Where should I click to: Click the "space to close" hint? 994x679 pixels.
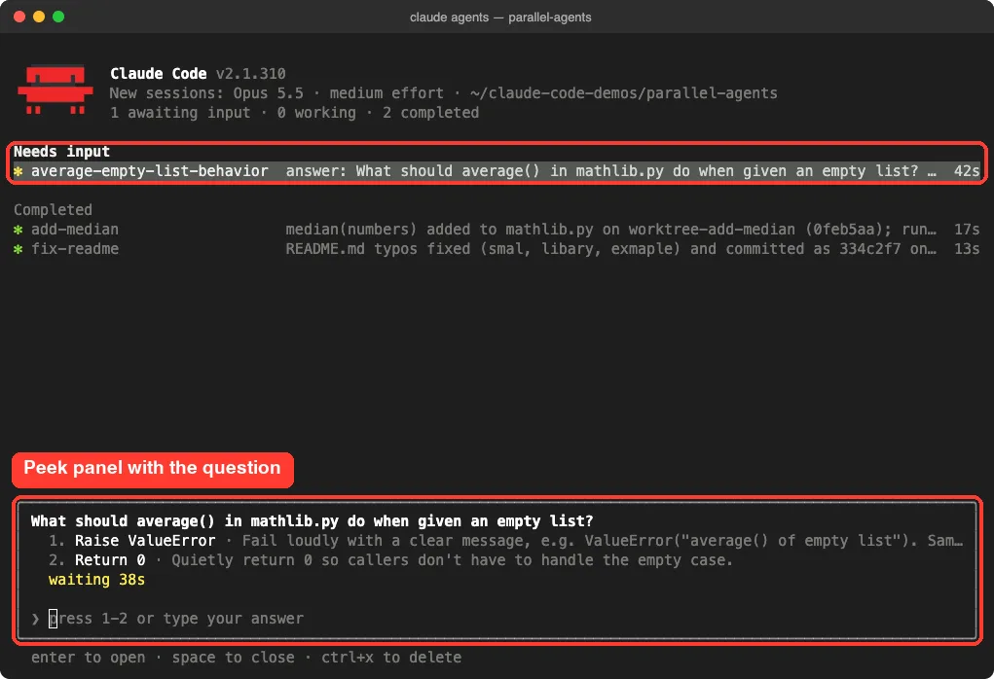pyautogui.click(x=234, y=658)
